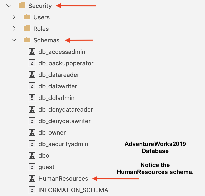Click the HumanResources schema icon

click(x=32, y=179)
